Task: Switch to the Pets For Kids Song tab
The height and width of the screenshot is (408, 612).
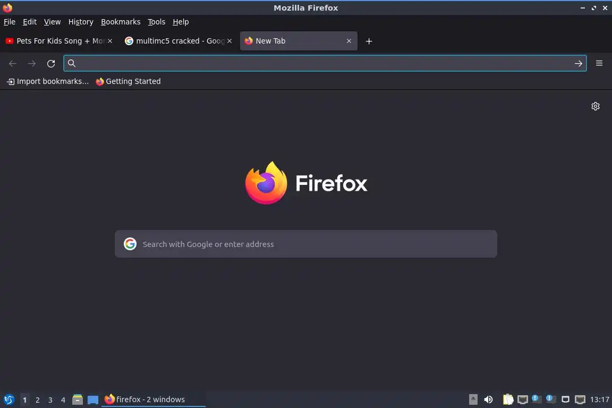Action: (x=58, y=41)
